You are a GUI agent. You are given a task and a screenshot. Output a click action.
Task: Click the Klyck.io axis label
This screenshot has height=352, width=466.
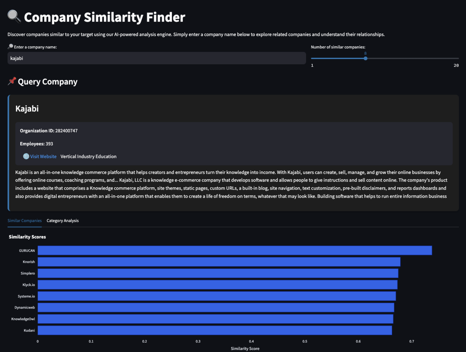click(x=29, y=285)
